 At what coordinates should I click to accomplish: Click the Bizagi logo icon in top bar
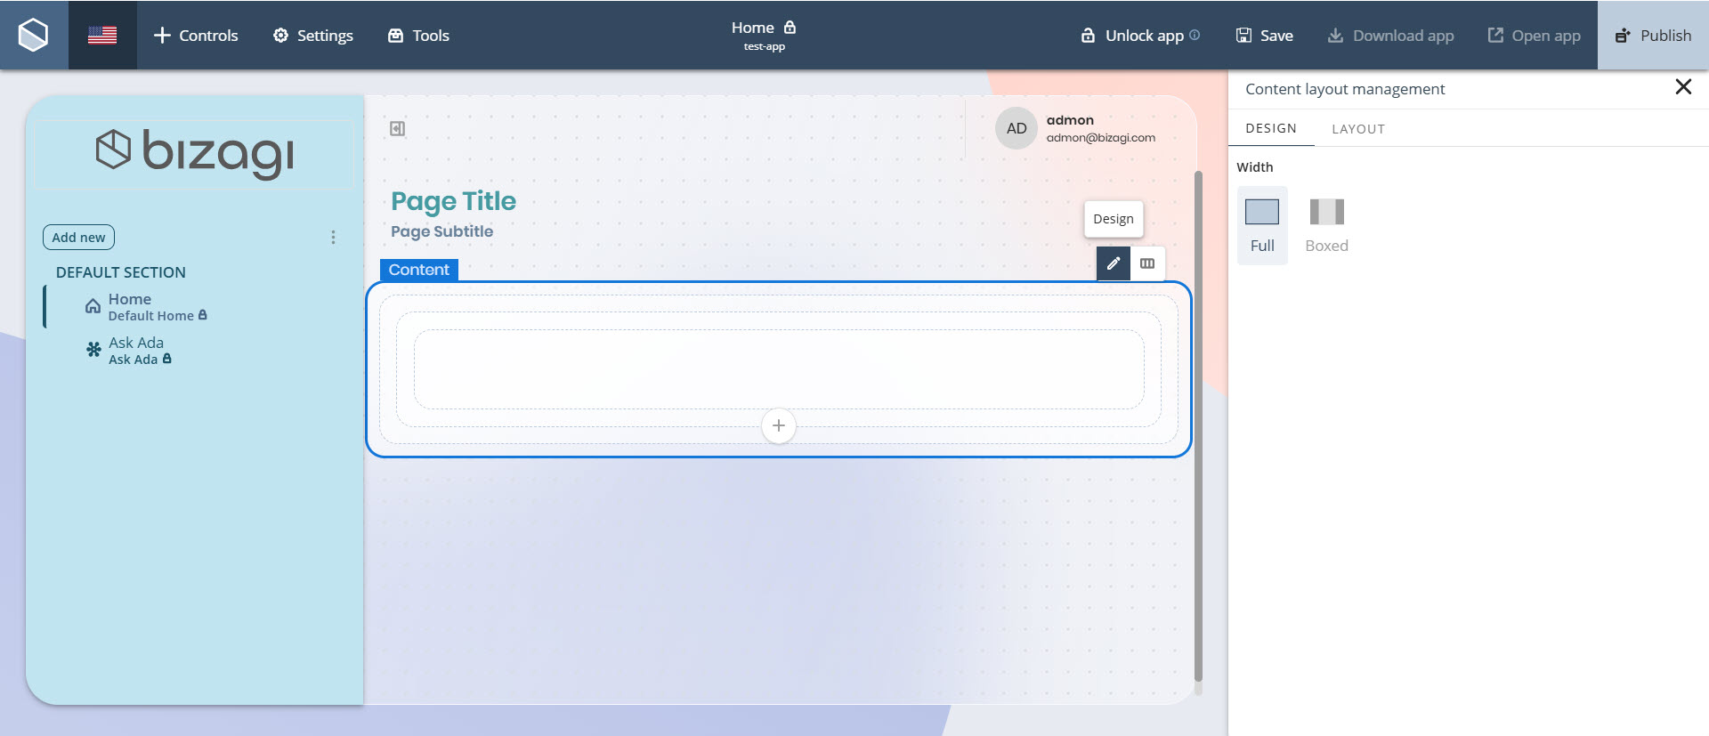coord(34,35)
